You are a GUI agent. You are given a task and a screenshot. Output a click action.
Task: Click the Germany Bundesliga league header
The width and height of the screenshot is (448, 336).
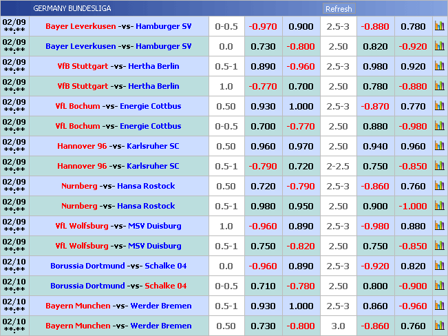pos(72,9)
